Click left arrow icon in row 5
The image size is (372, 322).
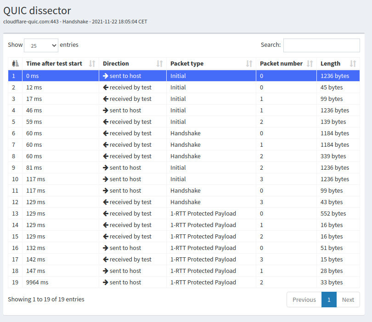[x=106, y=122]
